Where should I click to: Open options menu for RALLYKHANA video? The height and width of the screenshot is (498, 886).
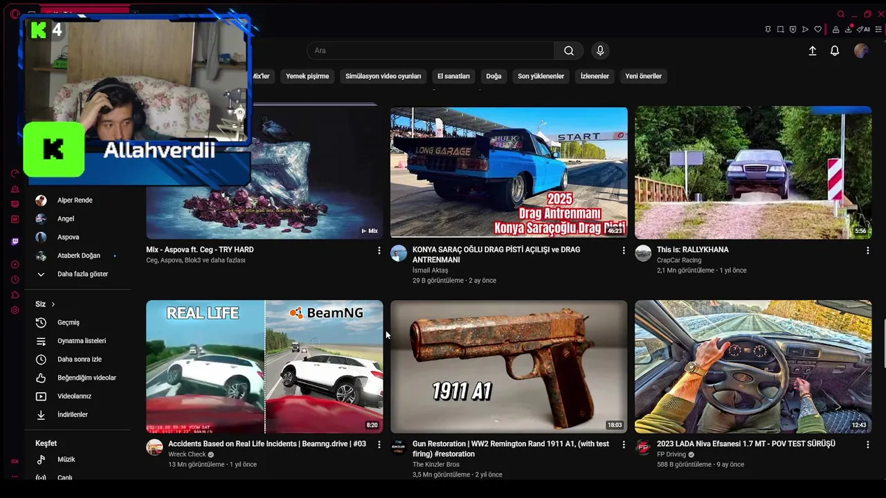[x=867, y=250]
